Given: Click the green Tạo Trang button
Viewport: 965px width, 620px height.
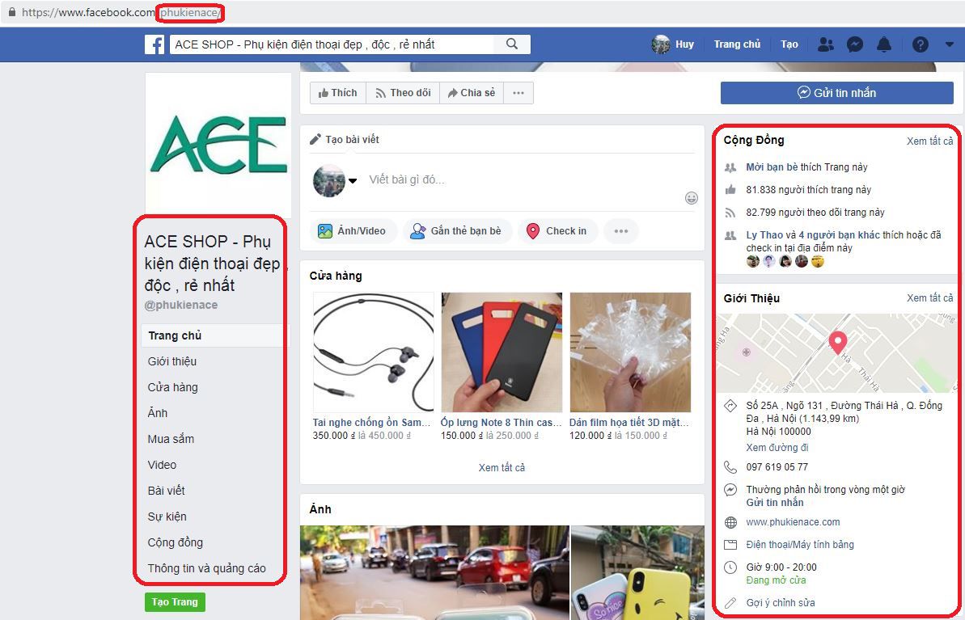Looking at the screenshot, I should pos(175,602).
